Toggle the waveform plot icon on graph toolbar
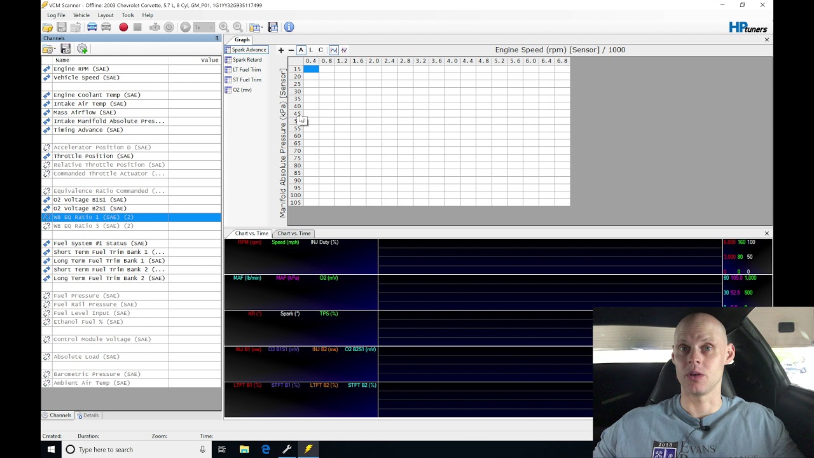Viewport: 814px width, 458px height. coord(333,50)
